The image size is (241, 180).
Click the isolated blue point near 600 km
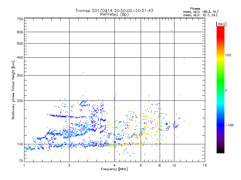click(171, 31)
